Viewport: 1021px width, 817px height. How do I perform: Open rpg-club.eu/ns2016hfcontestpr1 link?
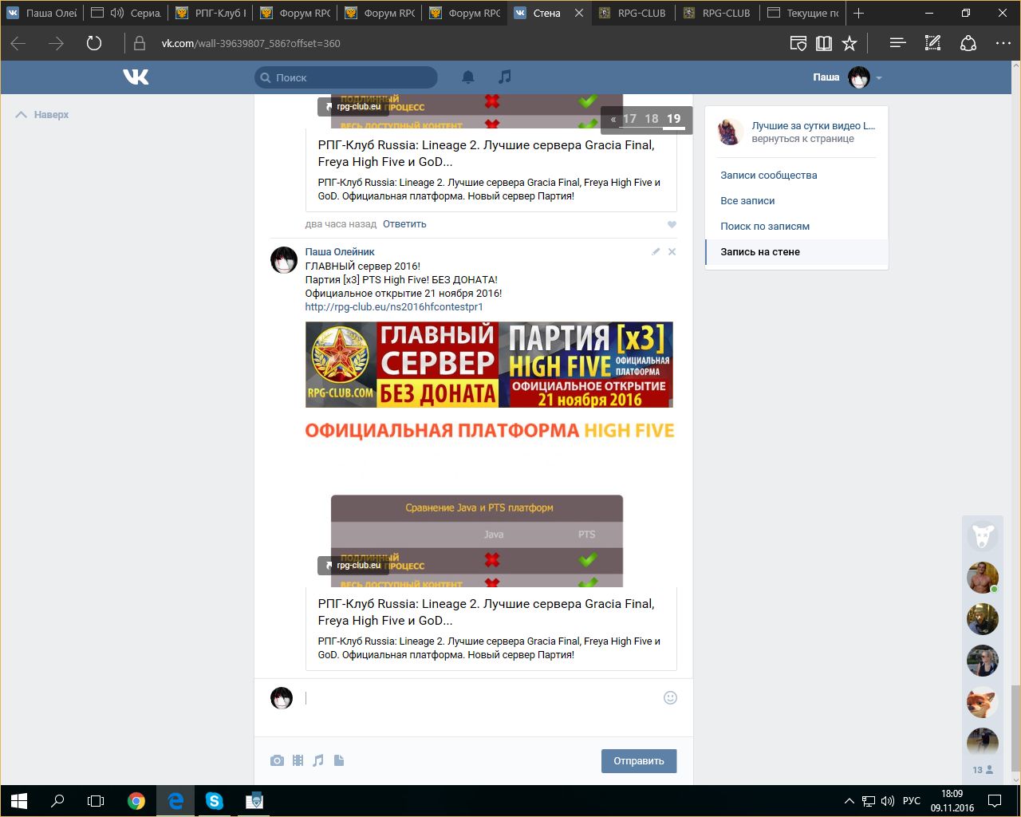point(394,306)
